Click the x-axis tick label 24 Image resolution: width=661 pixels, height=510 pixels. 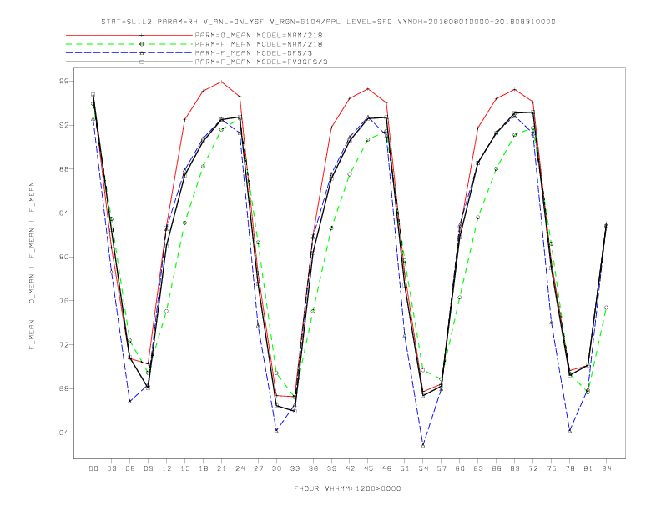240,468
